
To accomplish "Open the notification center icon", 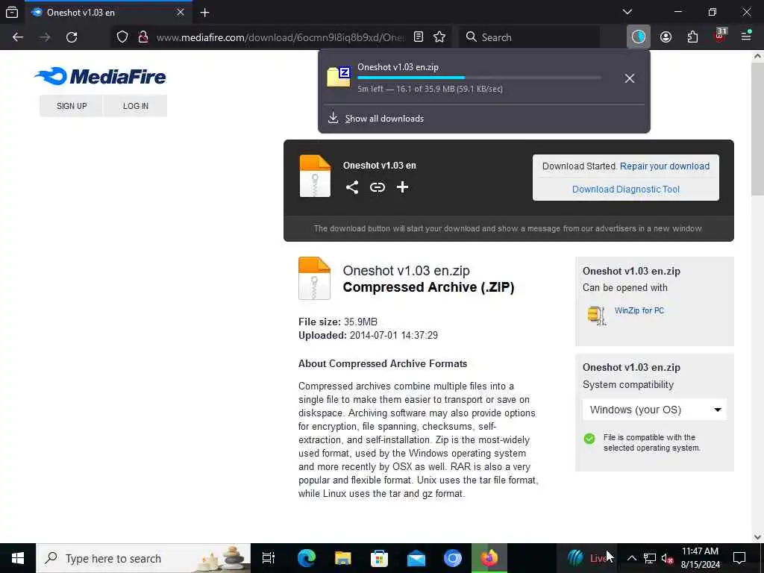I will click(x=739, y=558).
